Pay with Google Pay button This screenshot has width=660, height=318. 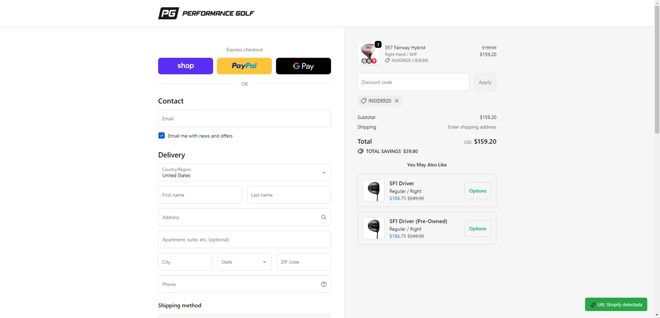coord(303,66)
